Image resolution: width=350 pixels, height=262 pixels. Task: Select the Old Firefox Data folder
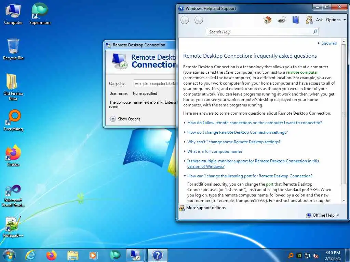[13, 87]
